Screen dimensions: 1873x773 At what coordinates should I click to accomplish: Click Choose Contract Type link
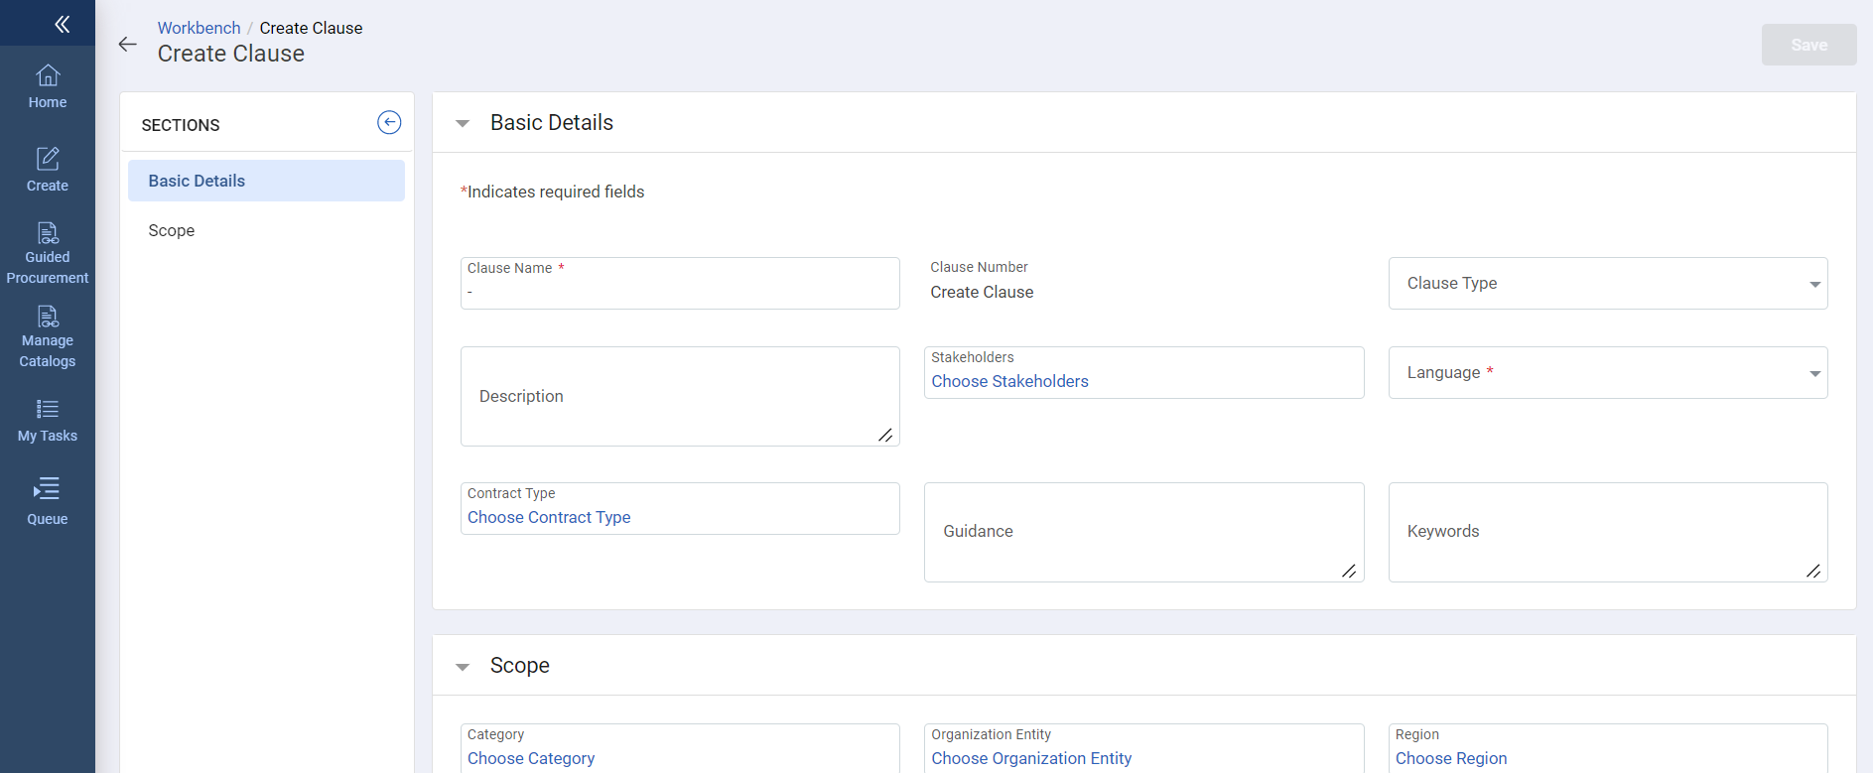point(549,517)
